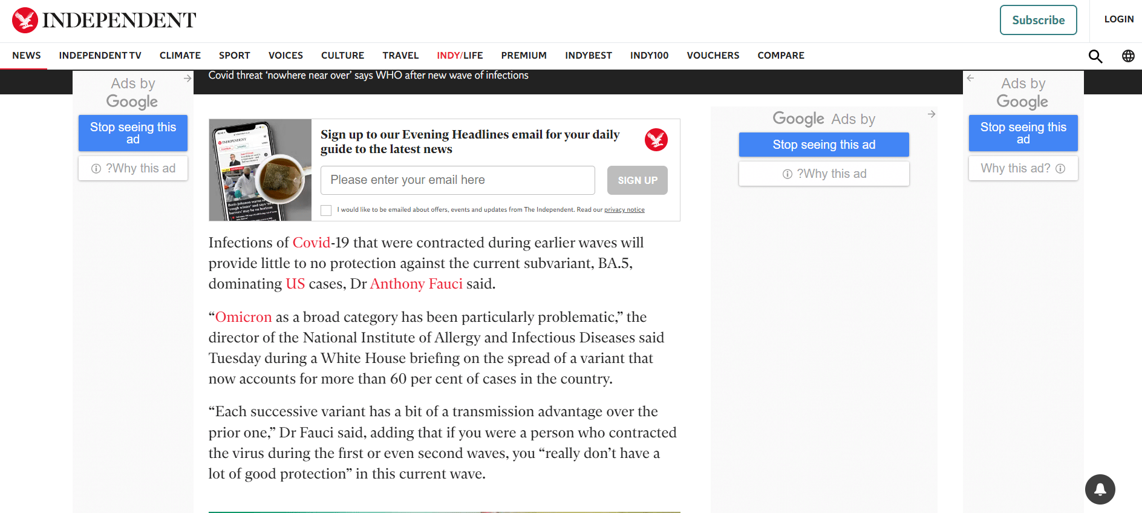Viewport: 1142px width, 513px height.
Task: Open the search magnifier icon
Action: pos(1095,56)
